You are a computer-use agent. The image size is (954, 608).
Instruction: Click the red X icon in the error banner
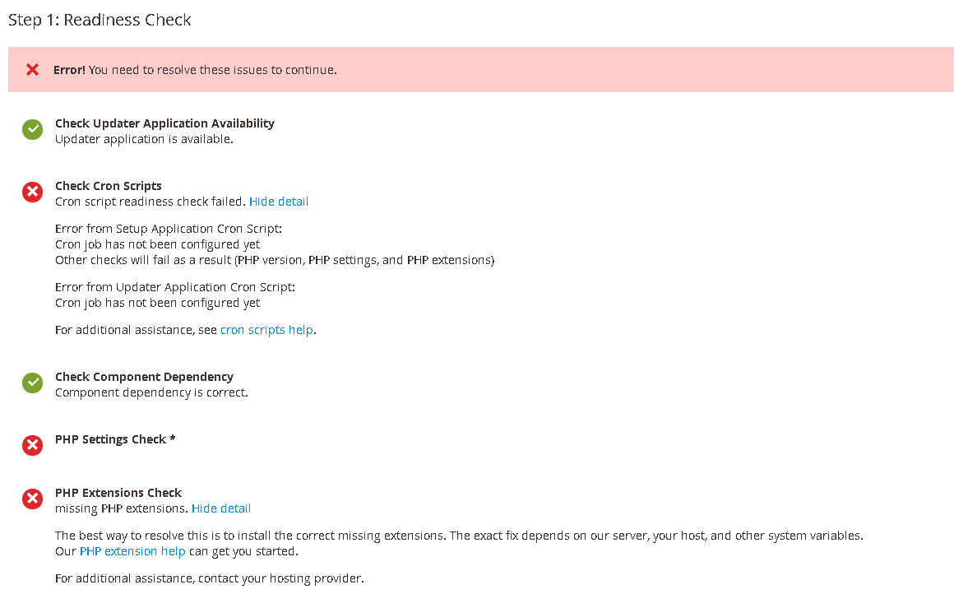click(32, 70)
